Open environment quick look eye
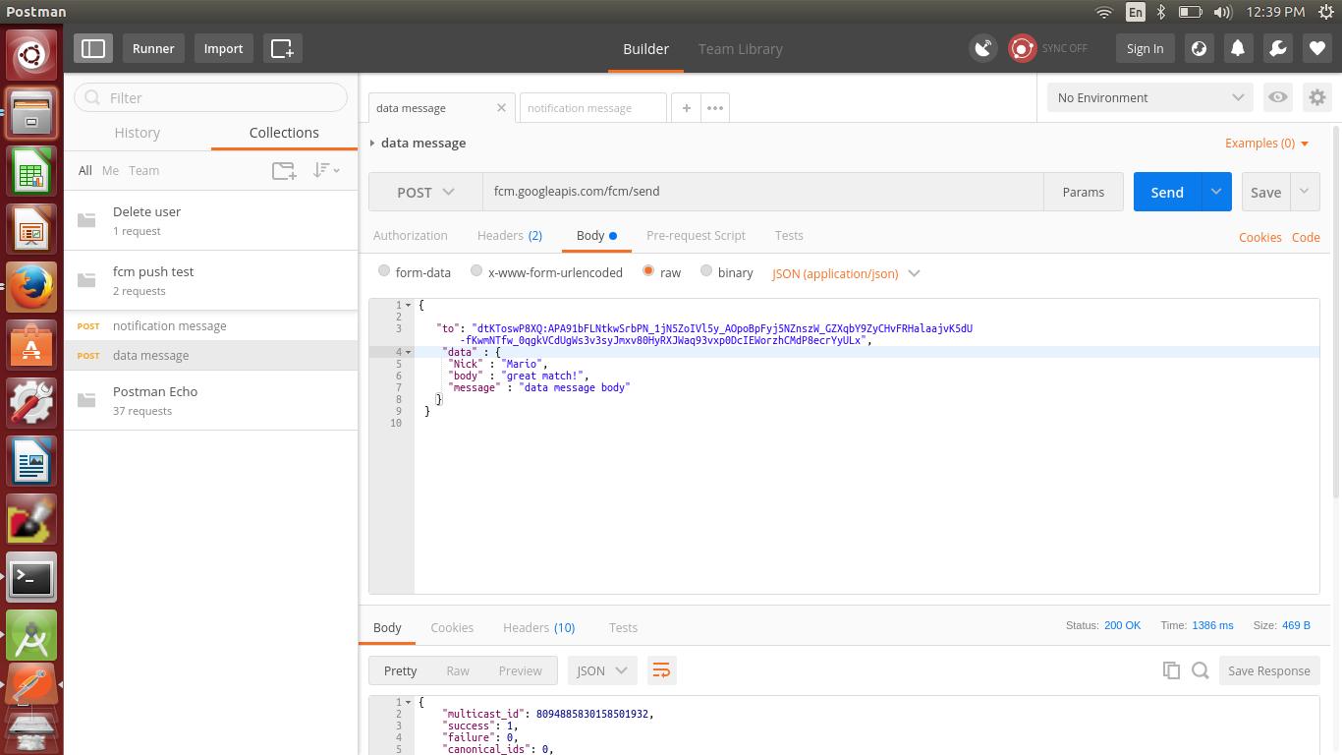Screen dimensions: 1342x755 (1278, 97)
